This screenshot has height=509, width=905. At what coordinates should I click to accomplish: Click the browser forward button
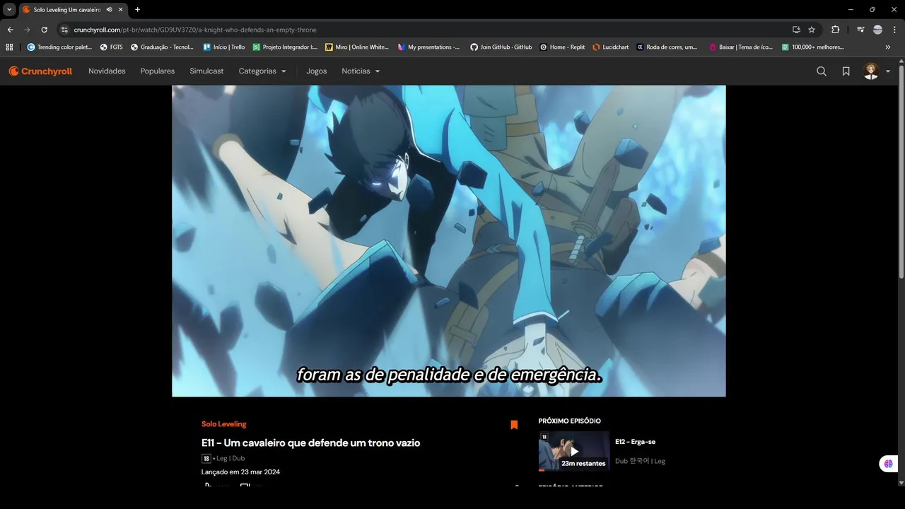pos(27,30)
